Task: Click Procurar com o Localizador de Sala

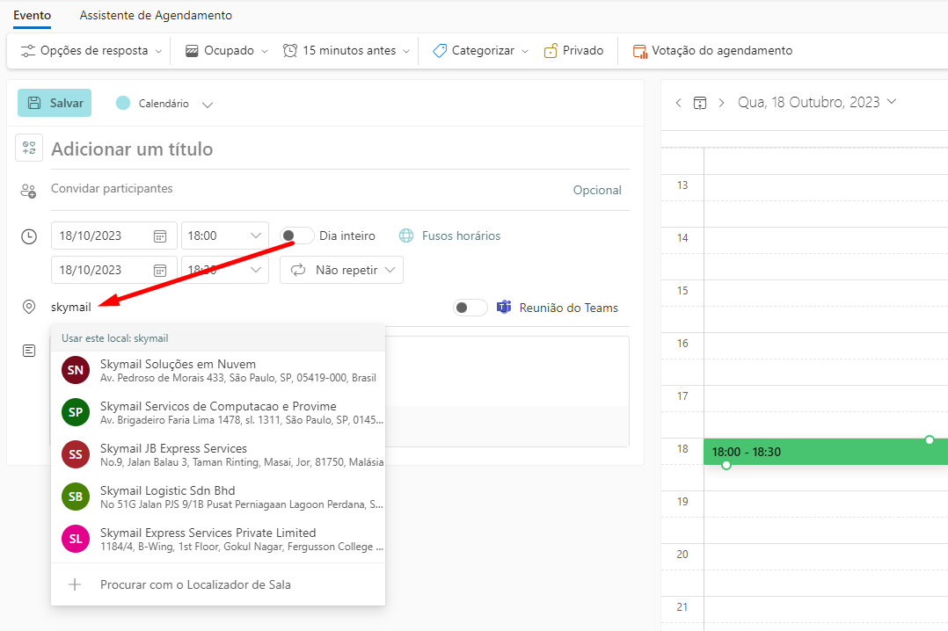Action: tap(218, 584)
